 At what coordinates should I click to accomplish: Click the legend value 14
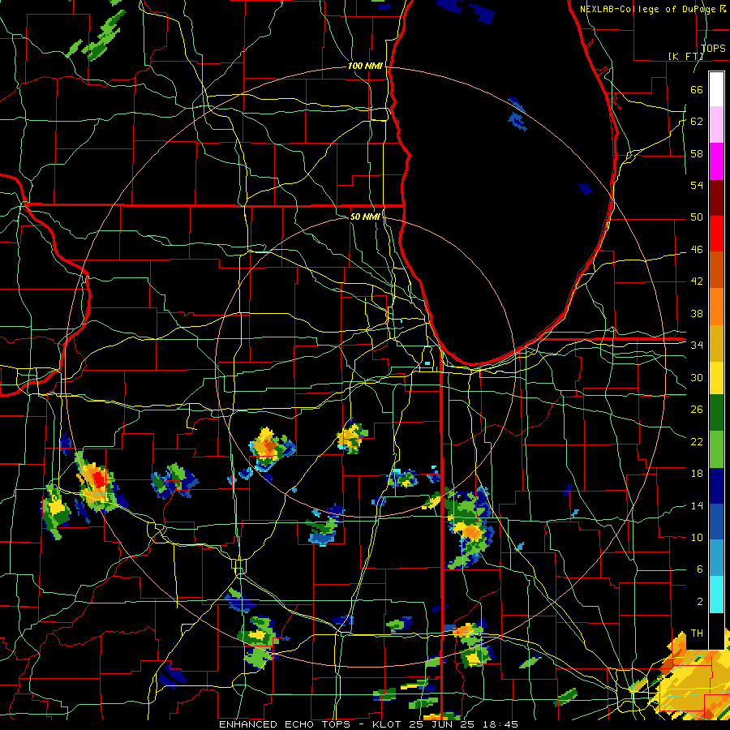(697, 505)
